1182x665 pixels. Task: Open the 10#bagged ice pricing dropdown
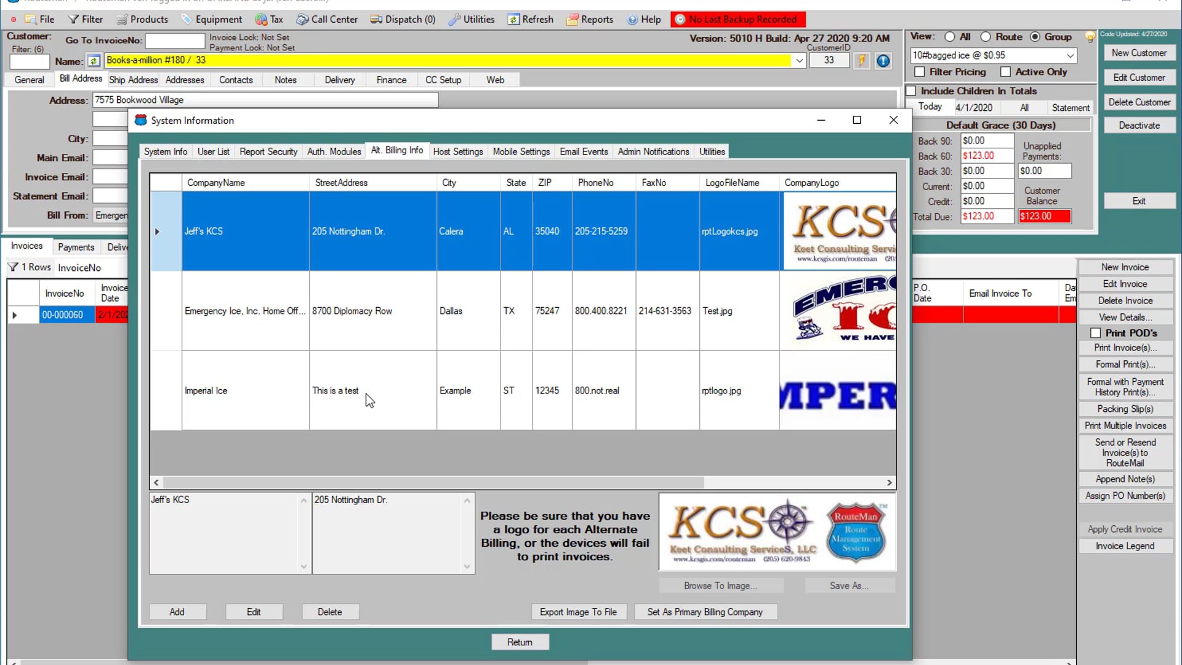pyautogui.click(x=1071, y=55)
